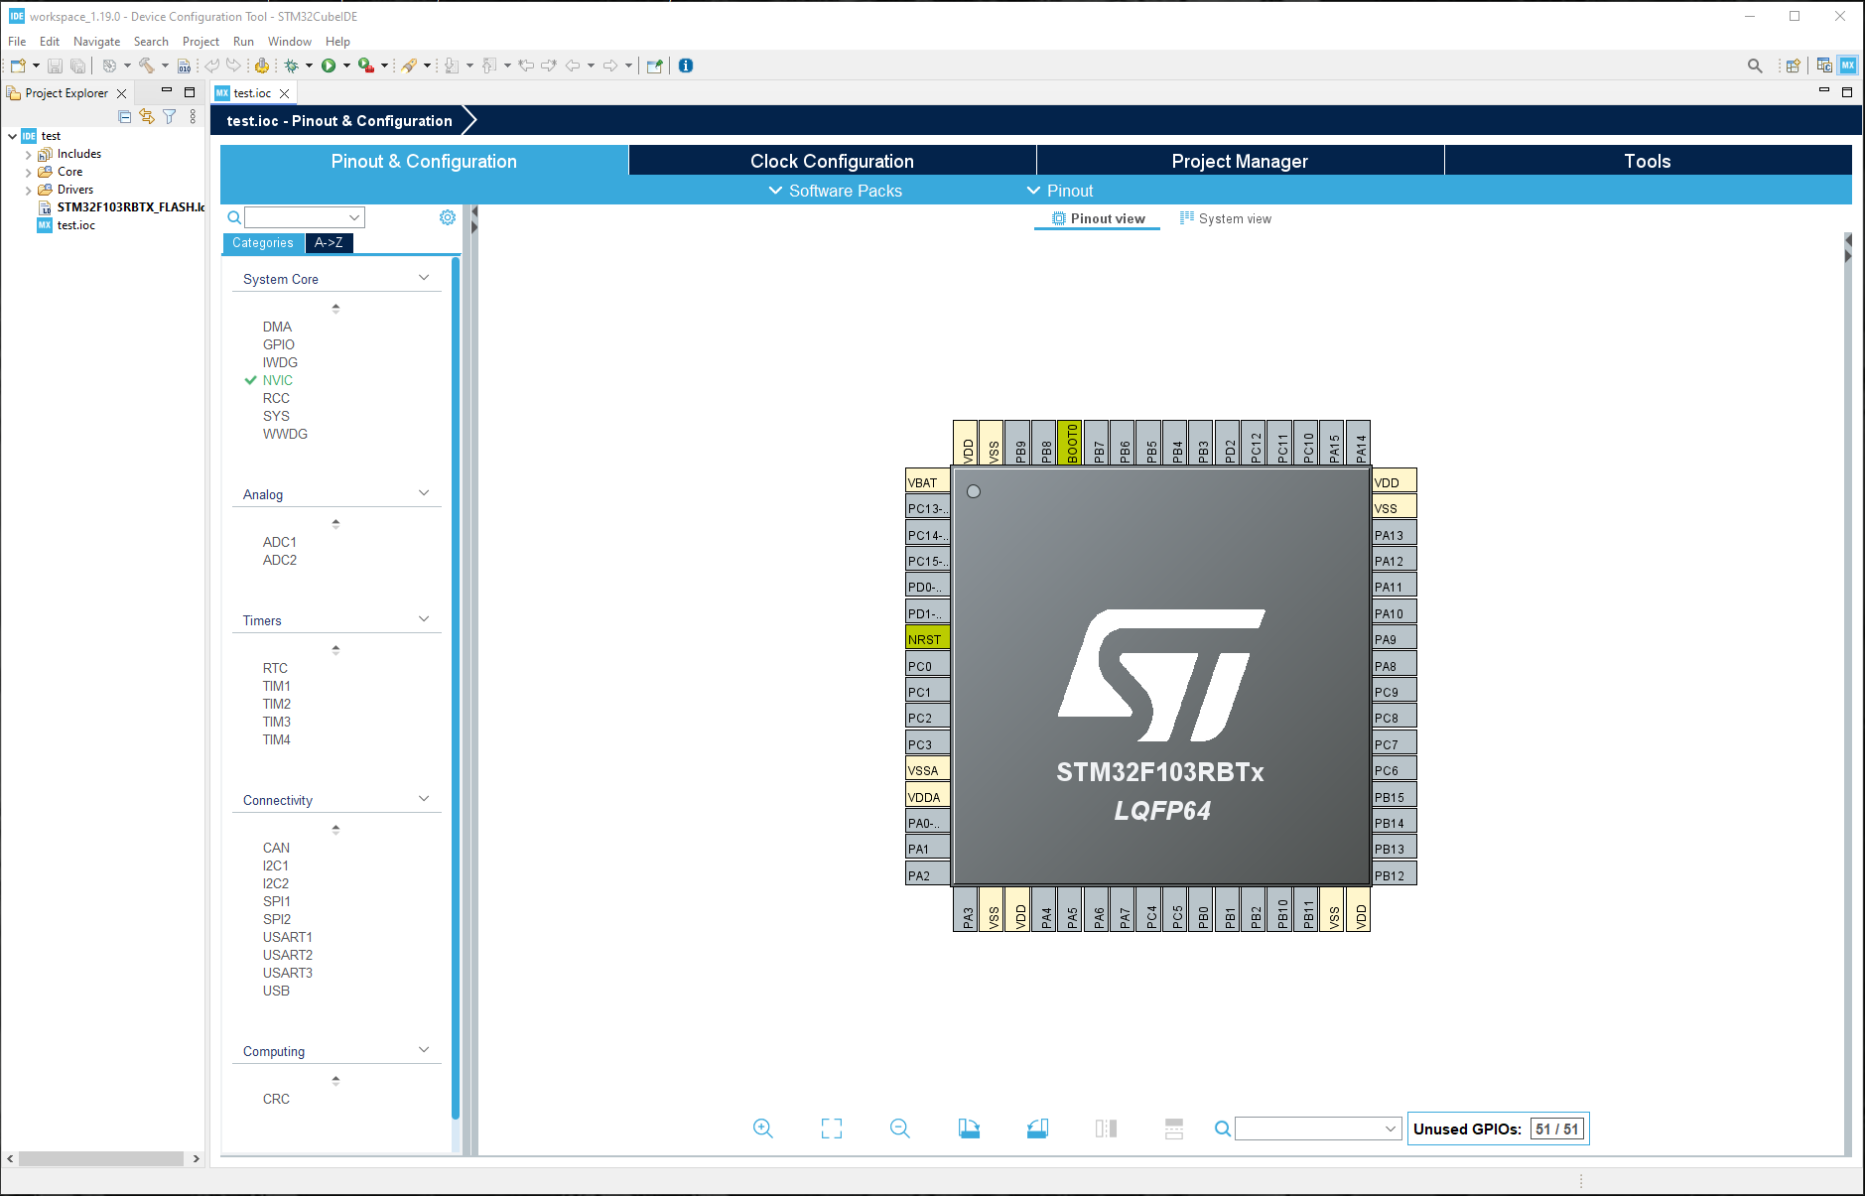This screenshot has height=1196, width=1865.
Task: Open the Software Packs dropdown
Action: point(836,191)
